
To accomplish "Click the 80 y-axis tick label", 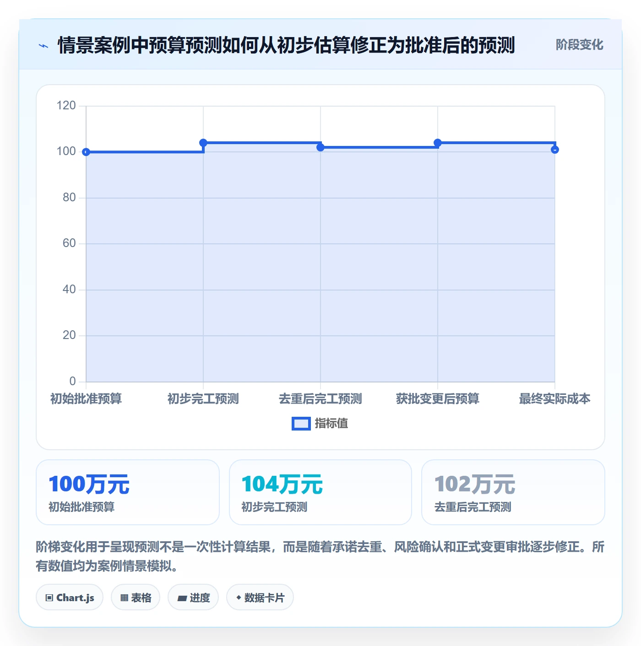I will (69, 198).
